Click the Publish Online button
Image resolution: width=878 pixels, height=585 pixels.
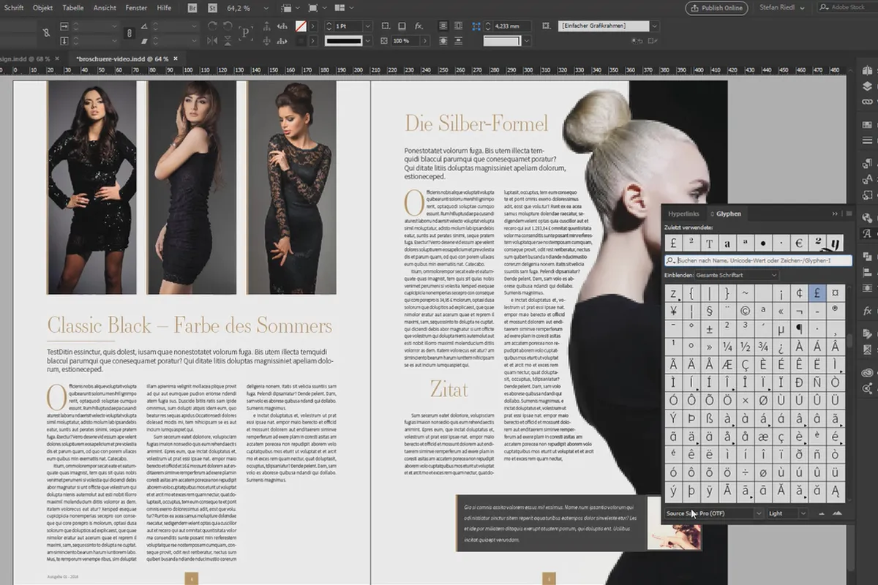tap(717, 8)
